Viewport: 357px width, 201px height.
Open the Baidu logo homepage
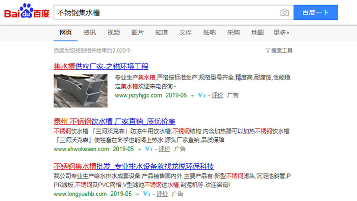pyautogui.click(x=27, y=11)
